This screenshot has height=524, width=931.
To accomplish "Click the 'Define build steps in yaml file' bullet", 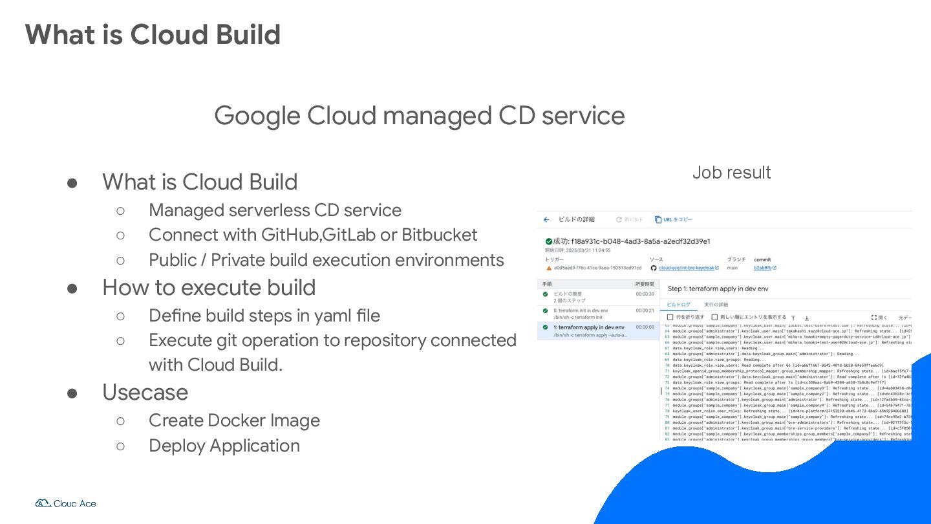I will click(264, 316).
